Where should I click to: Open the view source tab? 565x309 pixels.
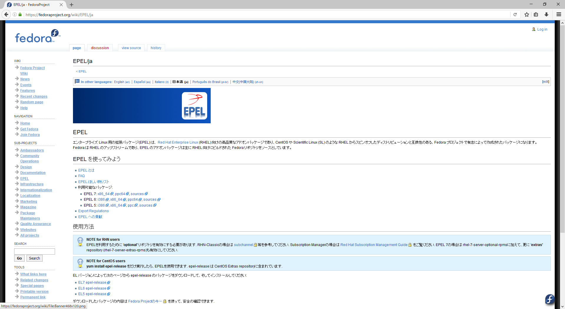(x=131, y=48)
